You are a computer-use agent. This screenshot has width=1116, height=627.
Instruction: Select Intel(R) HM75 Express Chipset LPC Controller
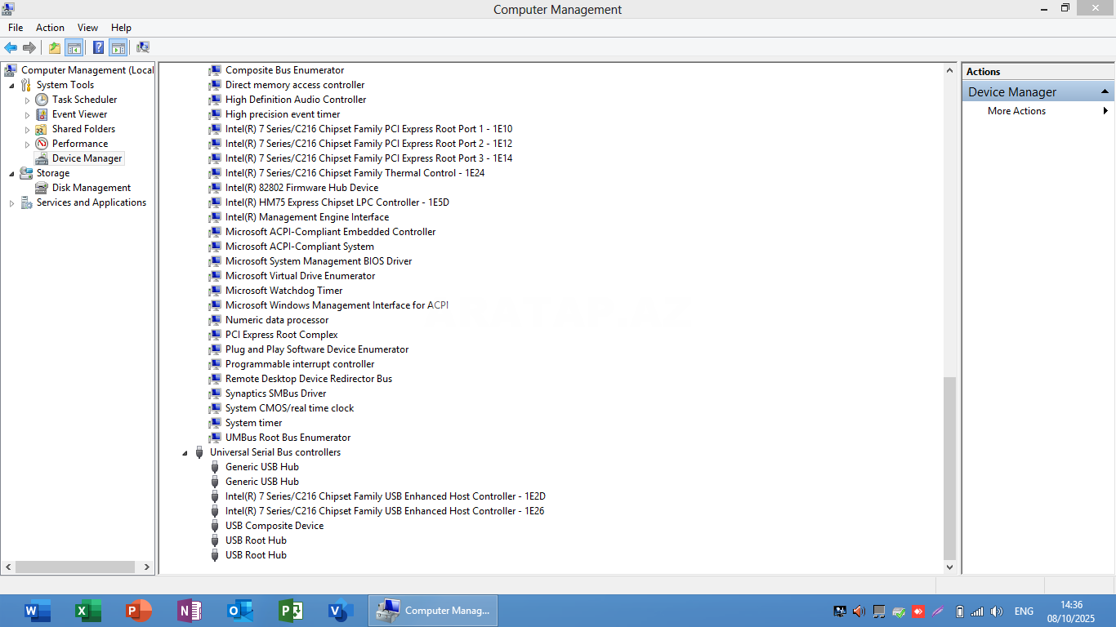click(x=337, y=202)
